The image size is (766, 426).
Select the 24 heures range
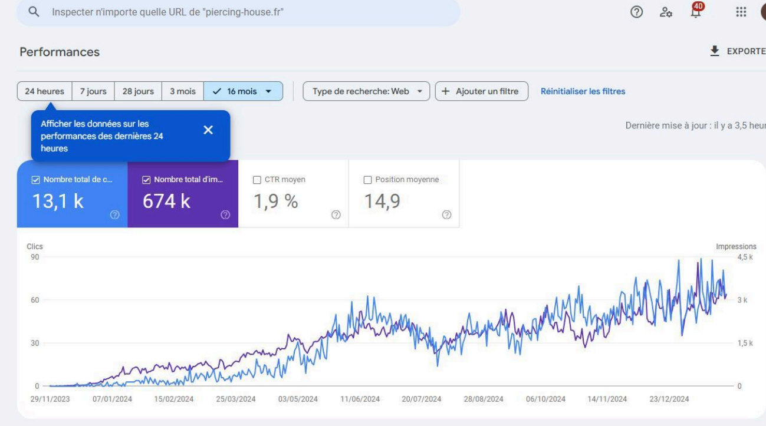(x=45, y=91)
